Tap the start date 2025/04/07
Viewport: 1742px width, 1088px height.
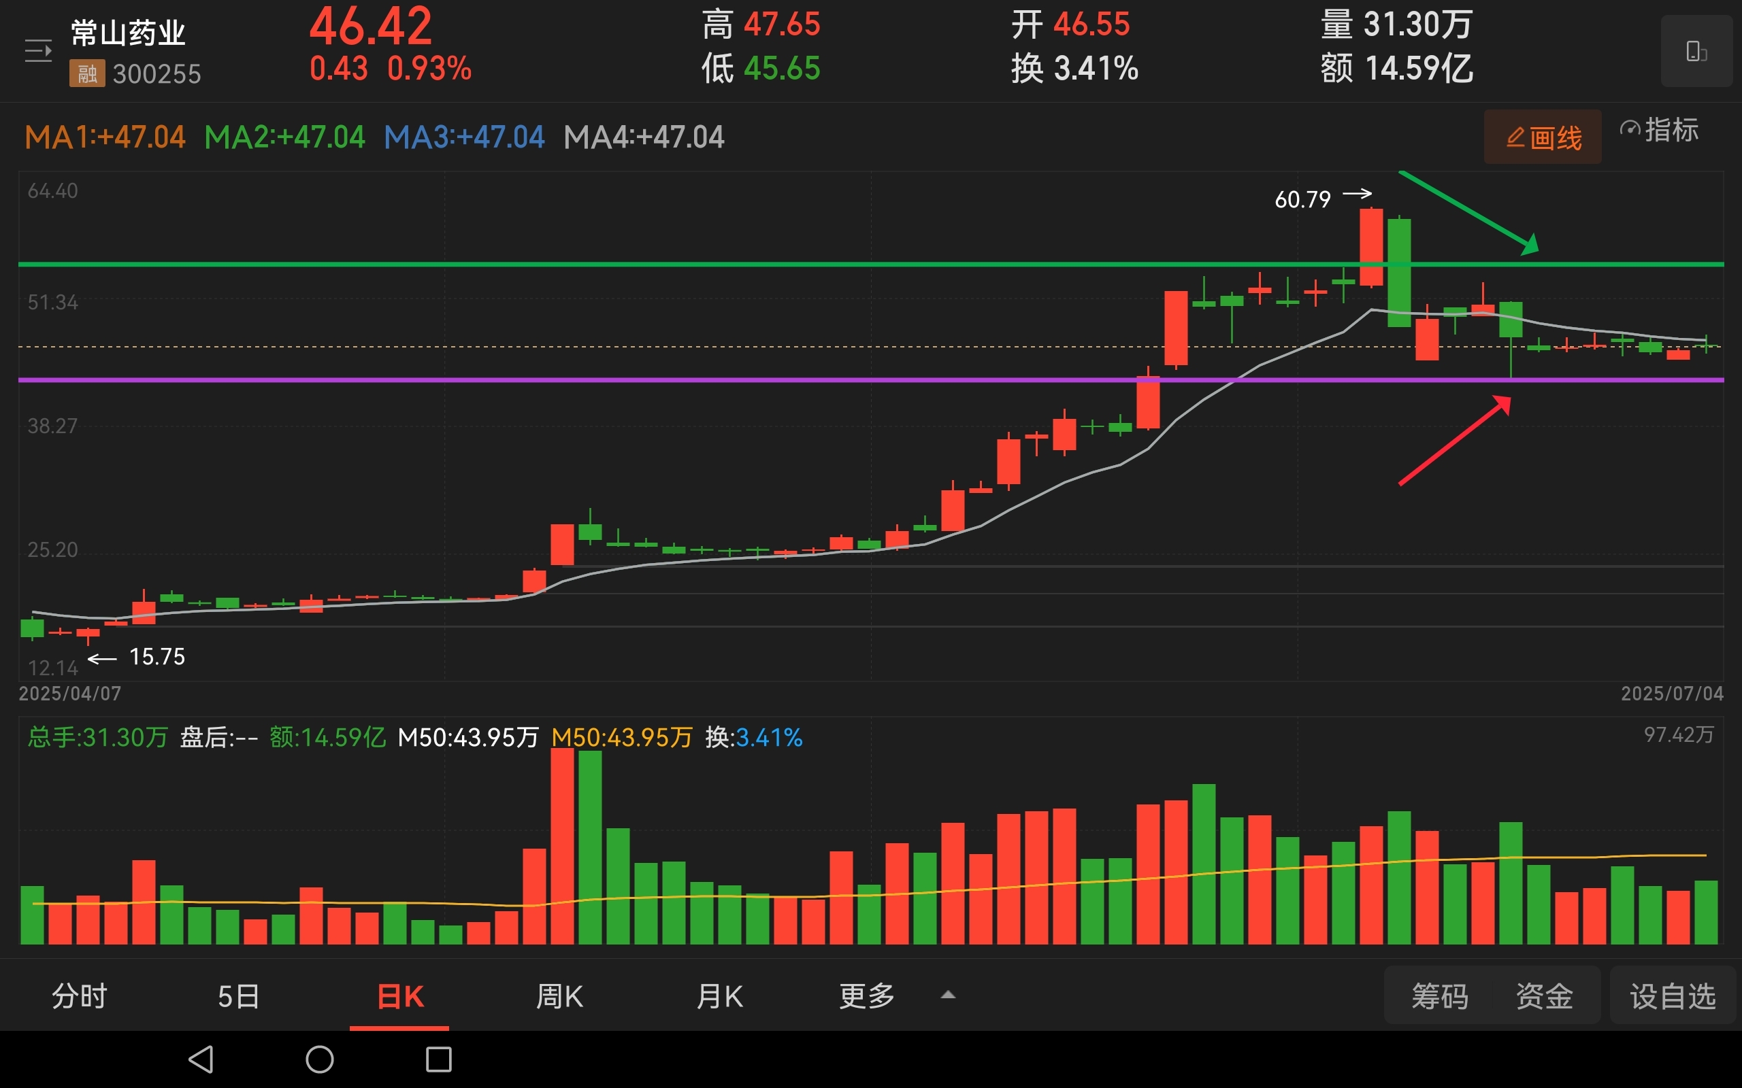pos(70,693)
